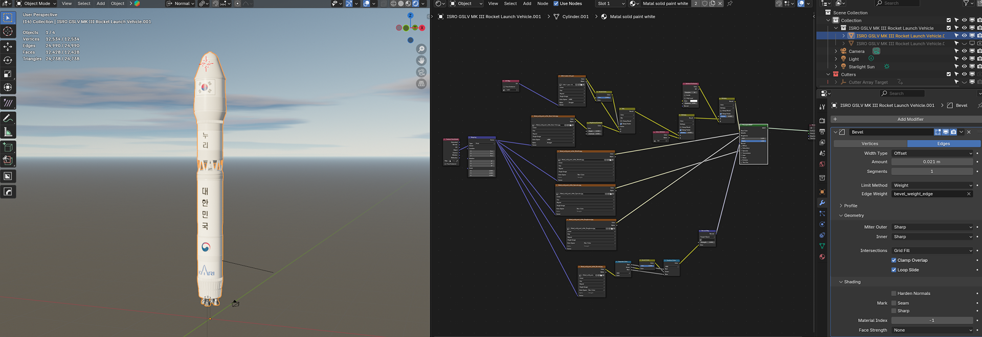
Task: Select the Move tool
Action: [8, 46]
